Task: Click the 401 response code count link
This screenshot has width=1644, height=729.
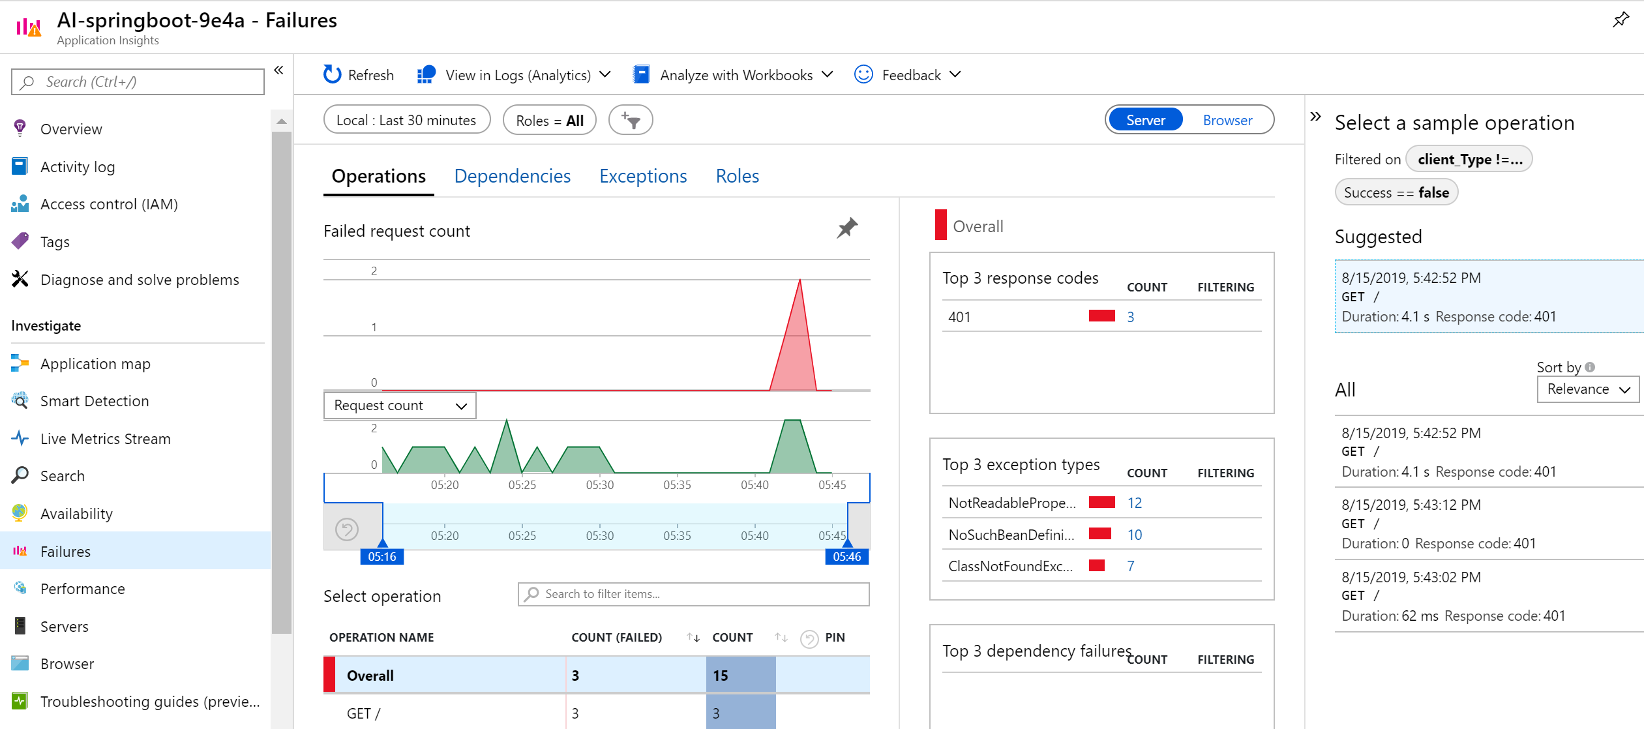Action: [x=1130, y=317]
